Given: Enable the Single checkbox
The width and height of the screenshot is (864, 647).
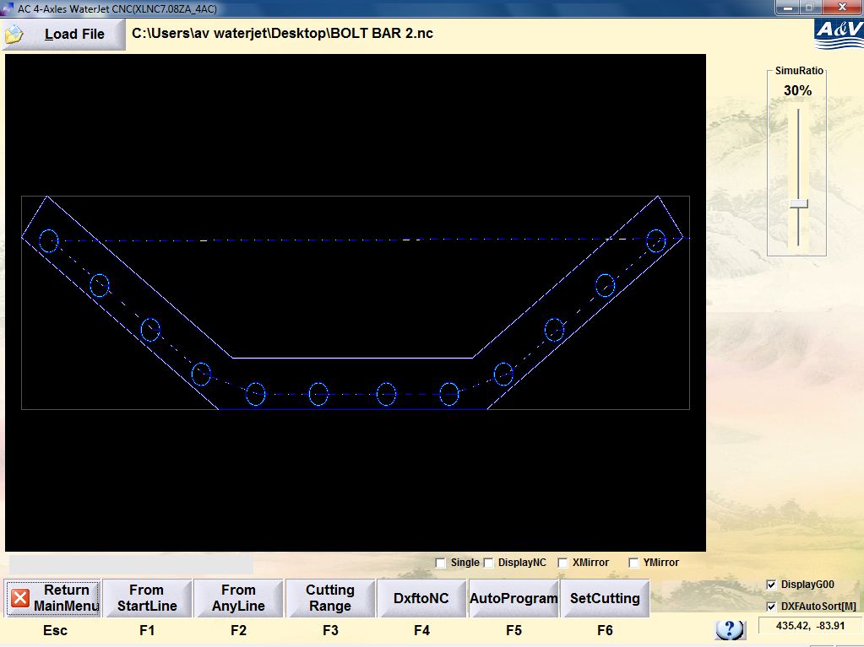Looking at the screenshot, I should click(440, 563).
